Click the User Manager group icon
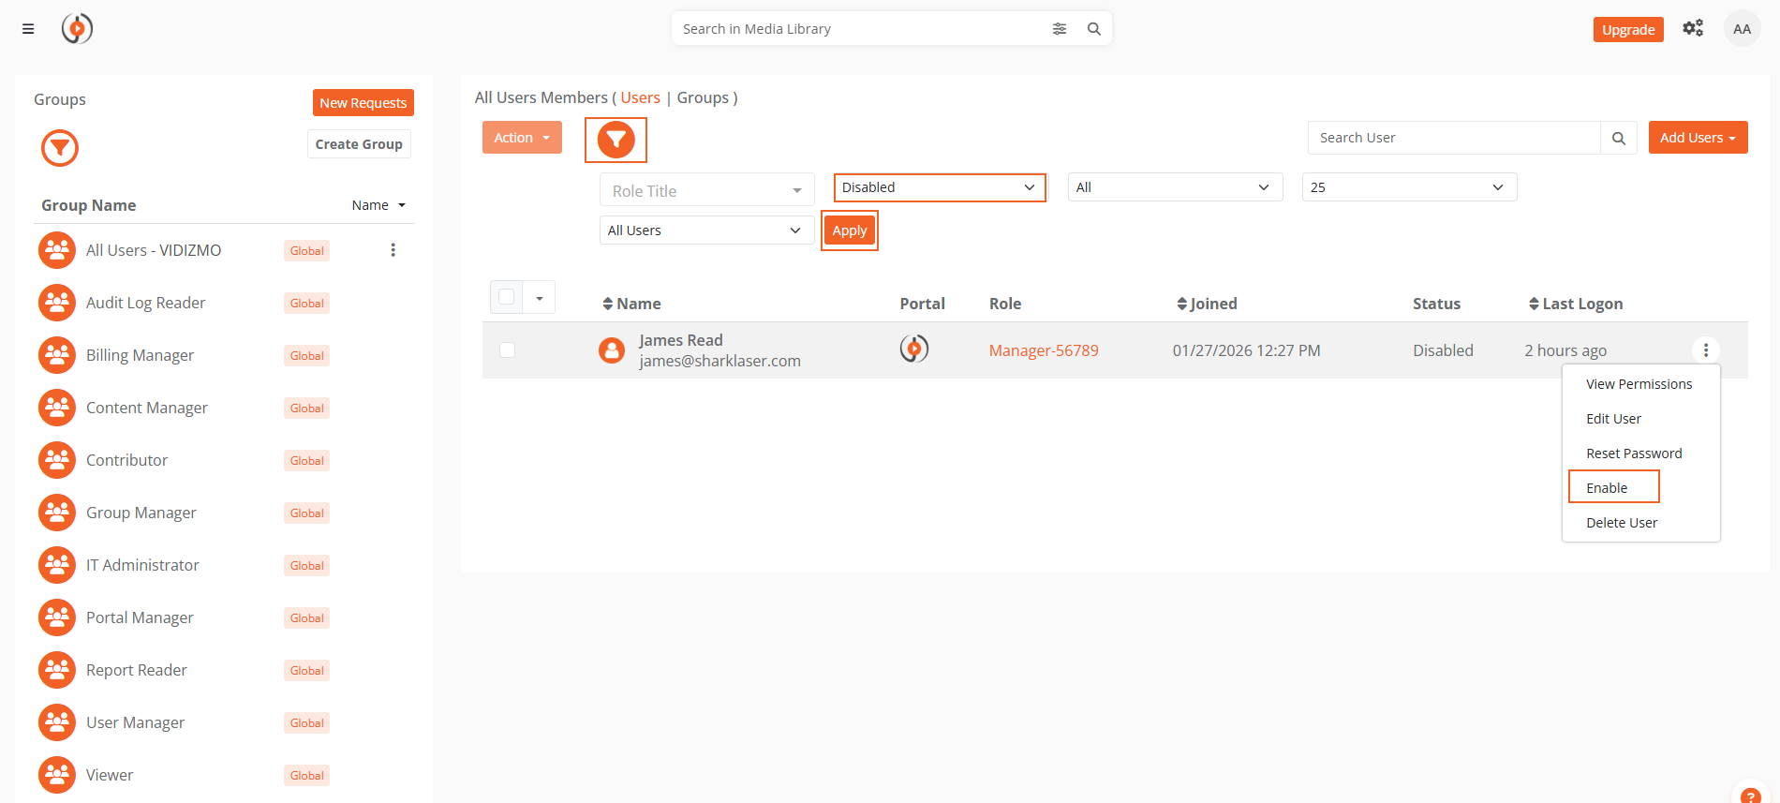The height and width of the screenshot is (803, 1780). 57,722
